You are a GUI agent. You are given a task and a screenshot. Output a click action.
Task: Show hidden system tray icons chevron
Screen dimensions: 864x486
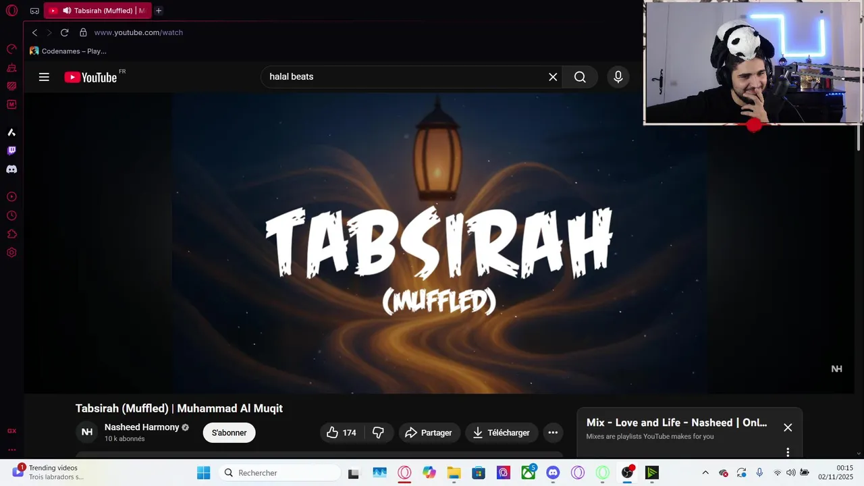tap(705, 473)
